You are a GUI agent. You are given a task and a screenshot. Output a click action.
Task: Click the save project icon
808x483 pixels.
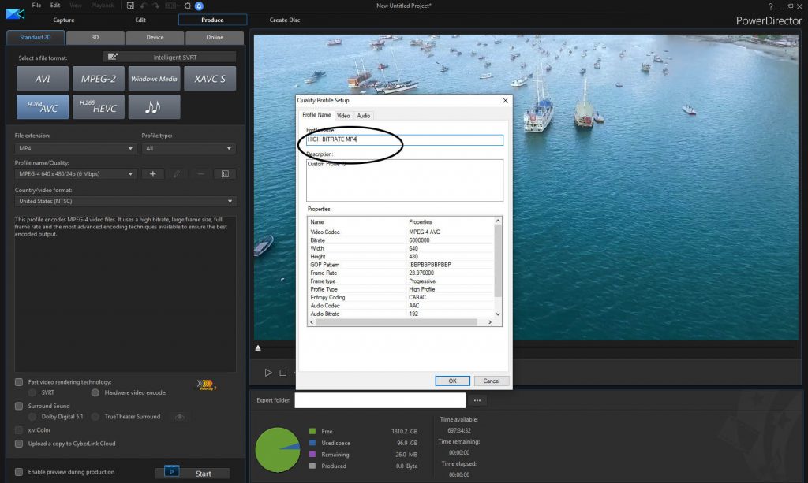pos(130,6)
